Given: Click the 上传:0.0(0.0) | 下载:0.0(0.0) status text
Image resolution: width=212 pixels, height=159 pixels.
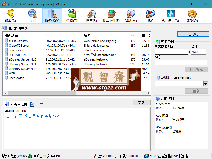Looking at the screenshot, I should click(x=118, y=156).
